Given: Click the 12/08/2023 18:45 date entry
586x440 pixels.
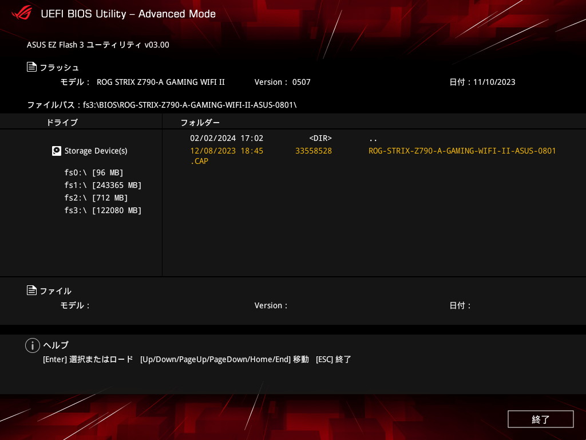Looking at the screenshot, I should click(227, 151).
